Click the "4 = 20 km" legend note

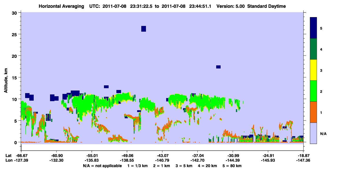[207, 166]
